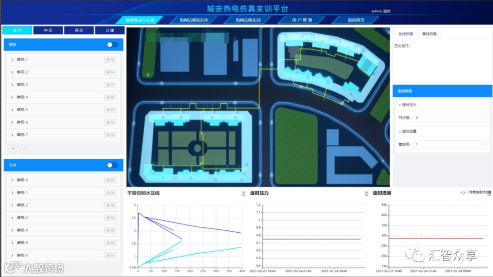This screenshot has height=277, width=493.
Task: Open the 用户管理 navigation item
Action: point(302,20)
